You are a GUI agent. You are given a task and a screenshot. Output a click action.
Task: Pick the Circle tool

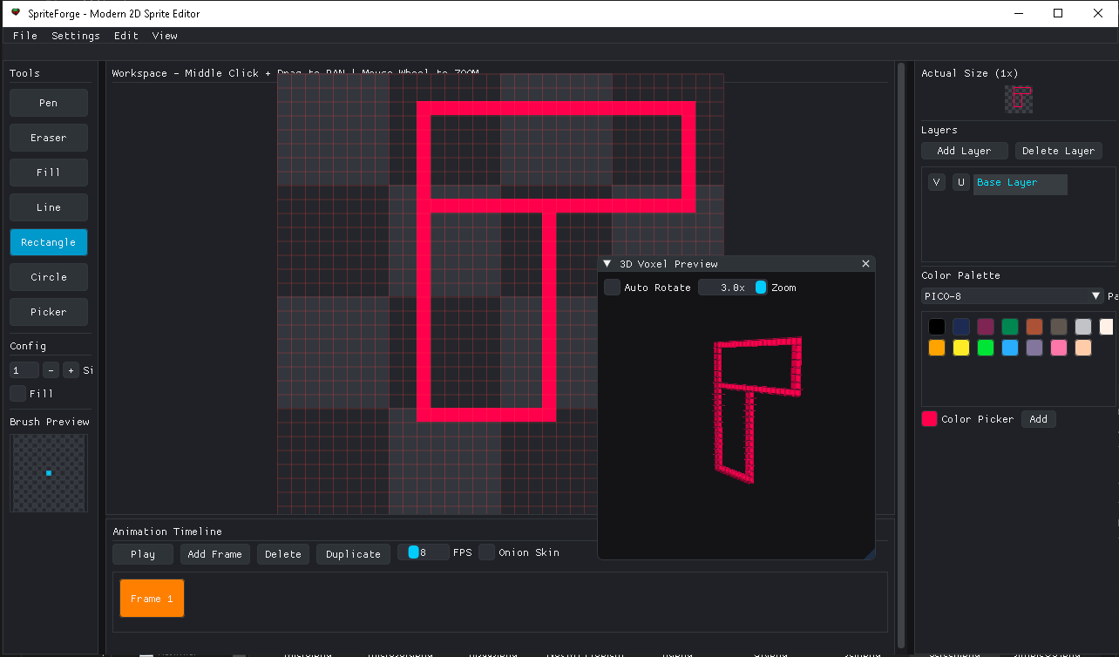pos(49,277)
